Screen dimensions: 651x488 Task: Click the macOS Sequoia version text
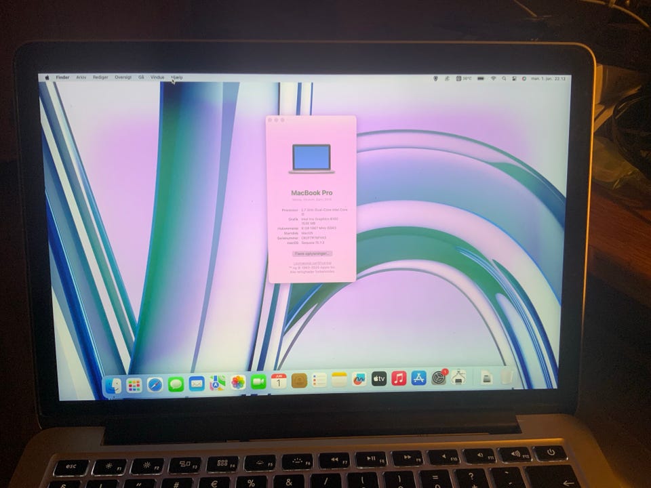pyautogui.click(x=313, y=243)
